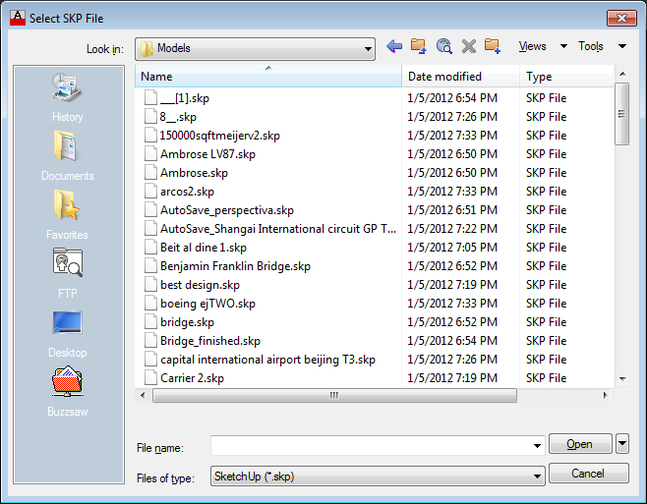Image resolution: width=647 pixels, height=504 pixels.
Task: Open the Tools menu
Action: [591, 46]
